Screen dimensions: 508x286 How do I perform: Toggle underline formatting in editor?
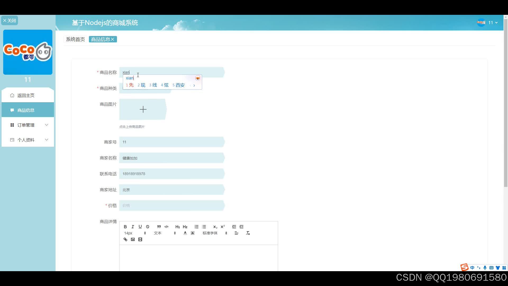[x=140, y=227]
